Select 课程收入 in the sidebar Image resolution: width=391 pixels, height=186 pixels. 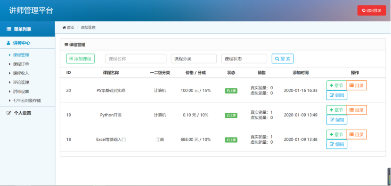[x=21, y=73]
